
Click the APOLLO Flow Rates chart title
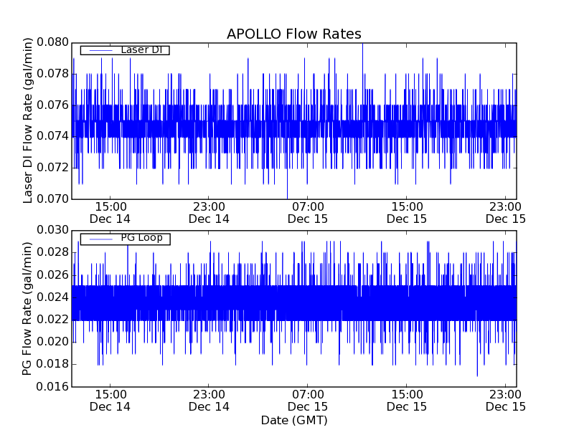[x=293, y=34]
